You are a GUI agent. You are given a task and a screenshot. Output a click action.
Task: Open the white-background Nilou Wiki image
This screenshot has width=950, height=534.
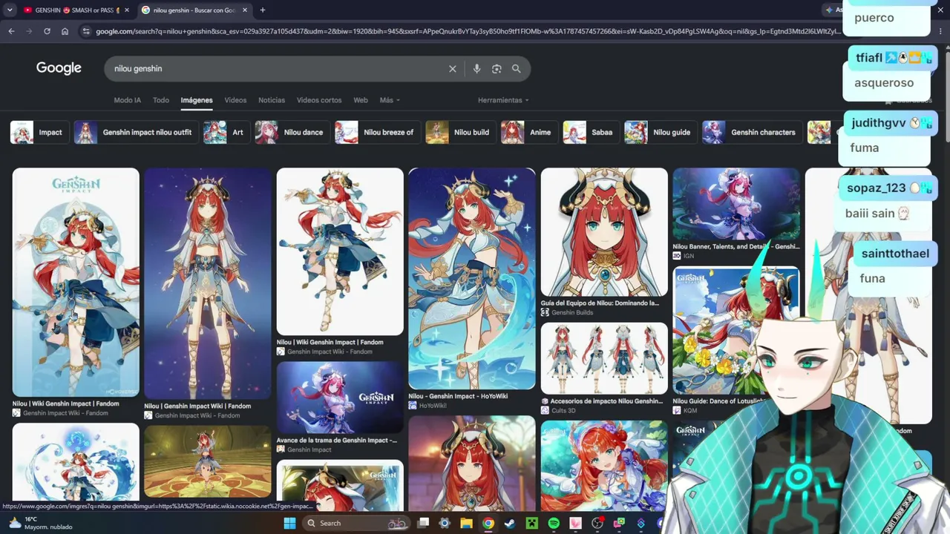pos(340,251)
